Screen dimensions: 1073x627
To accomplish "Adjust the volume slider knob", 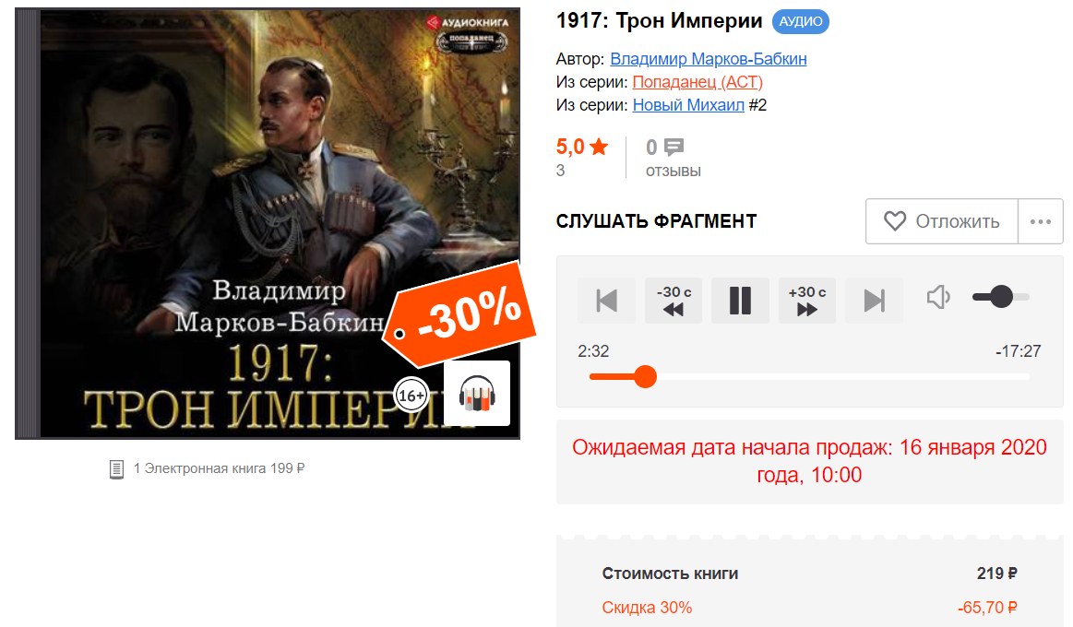I will [1002, 297].
